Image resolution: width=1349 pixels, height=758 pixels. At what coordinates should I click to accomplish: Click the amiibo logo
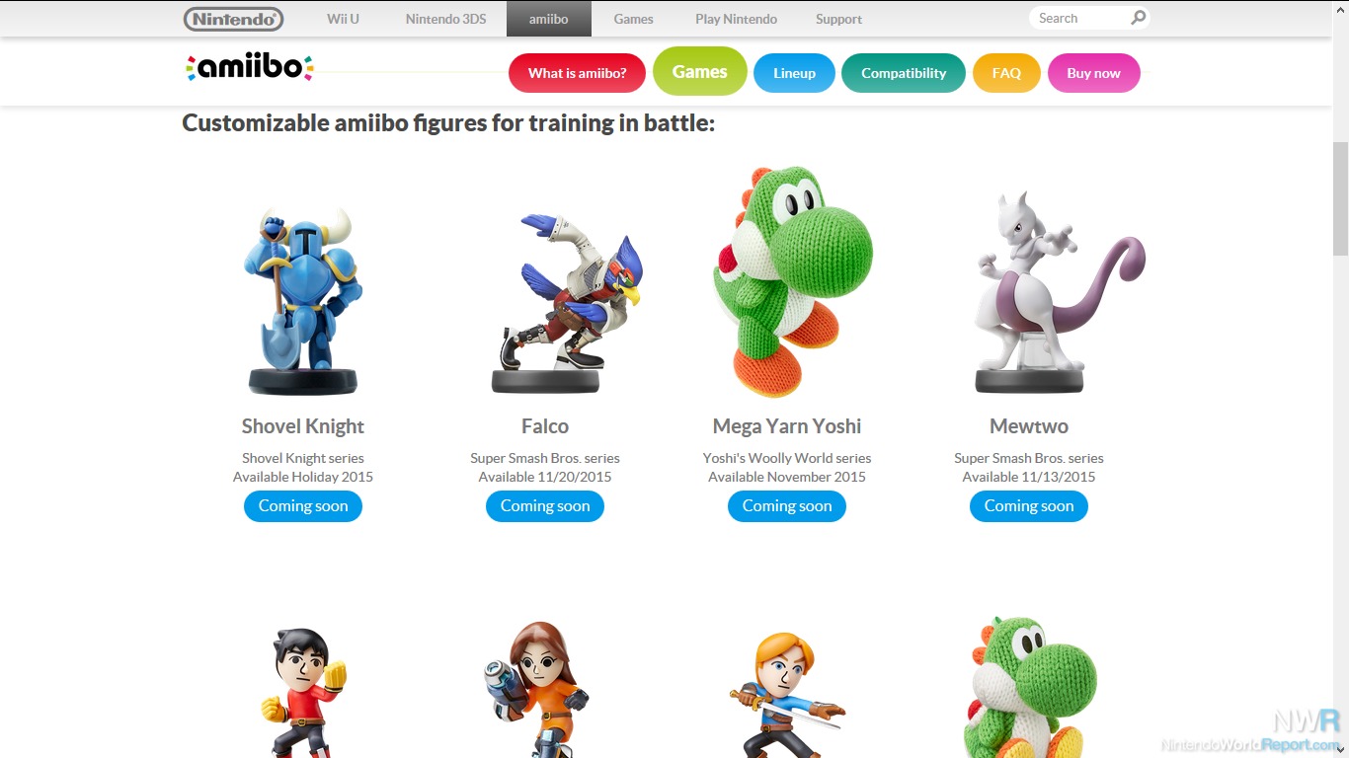click(x=249, y=67)
